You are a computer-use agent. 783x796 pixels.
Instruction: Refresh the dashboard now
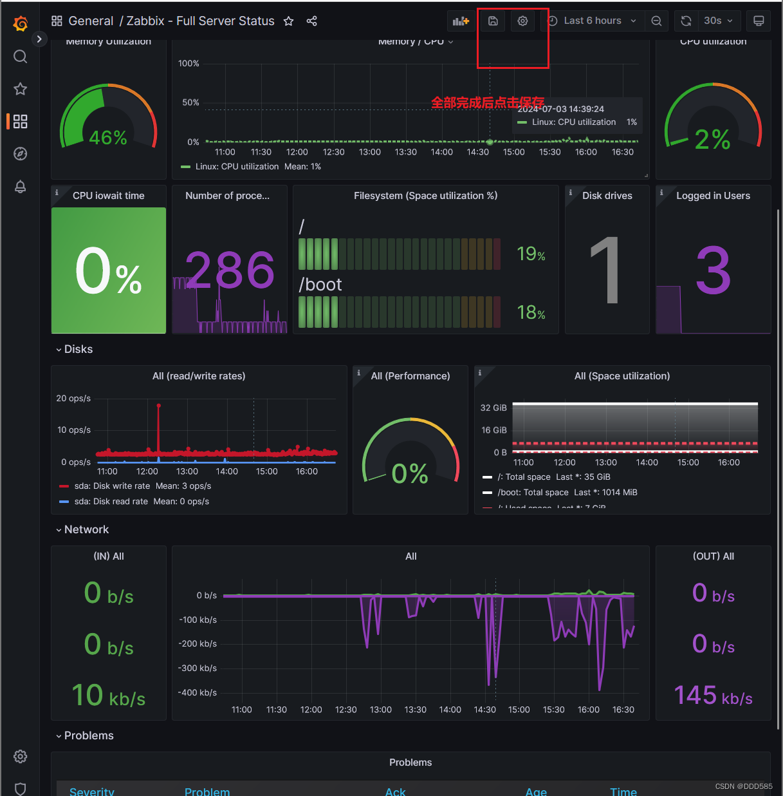tap(686, 21)
